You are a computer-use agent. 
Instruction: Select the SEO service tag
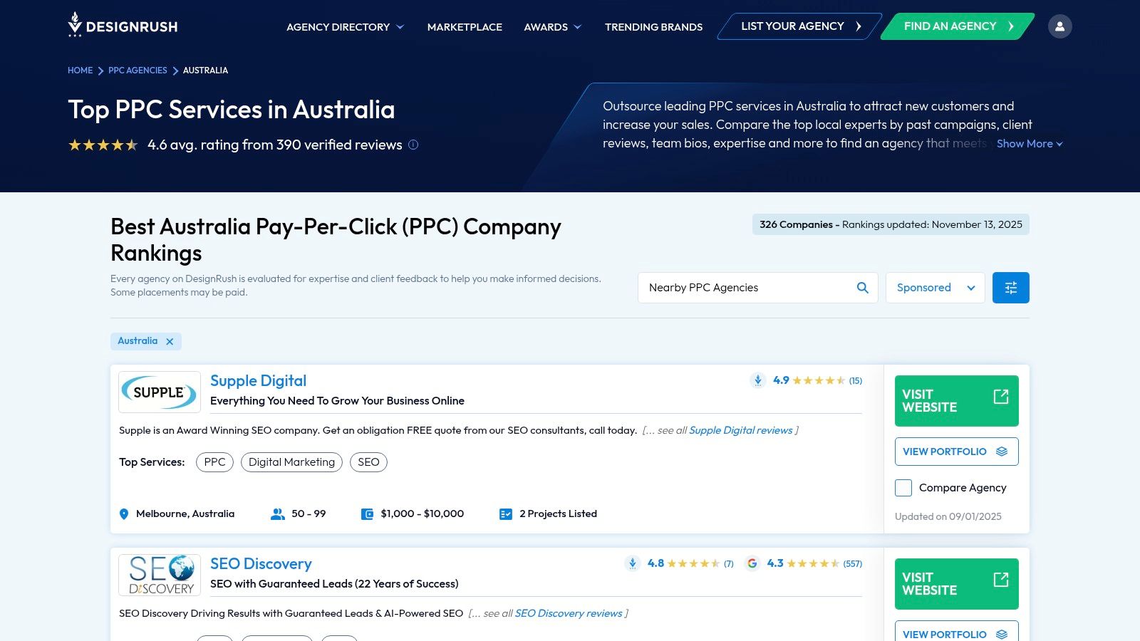[368, 462]
